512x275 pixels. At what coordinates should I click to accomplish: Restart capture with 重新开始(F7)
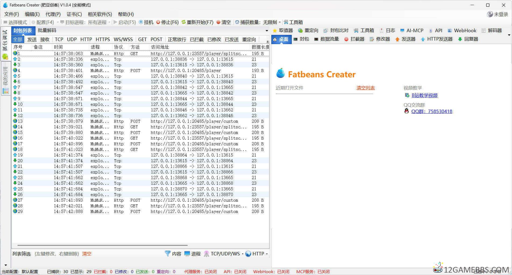197,22
